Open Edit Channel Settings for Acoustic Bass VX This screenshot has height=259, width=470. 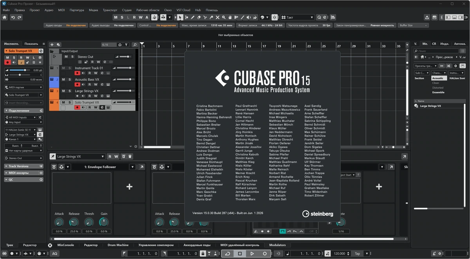coord(102,85)
